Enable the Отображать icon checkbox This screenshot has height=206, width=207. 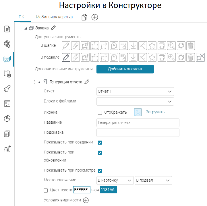[x=100, y=112]
